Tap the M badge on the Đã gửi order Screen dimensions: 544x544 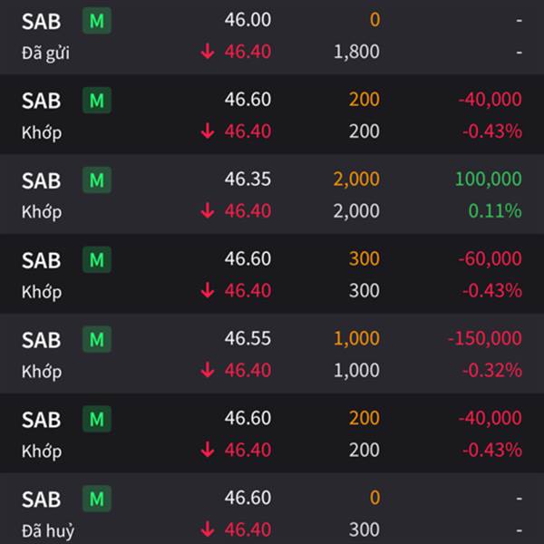point(97,21)
